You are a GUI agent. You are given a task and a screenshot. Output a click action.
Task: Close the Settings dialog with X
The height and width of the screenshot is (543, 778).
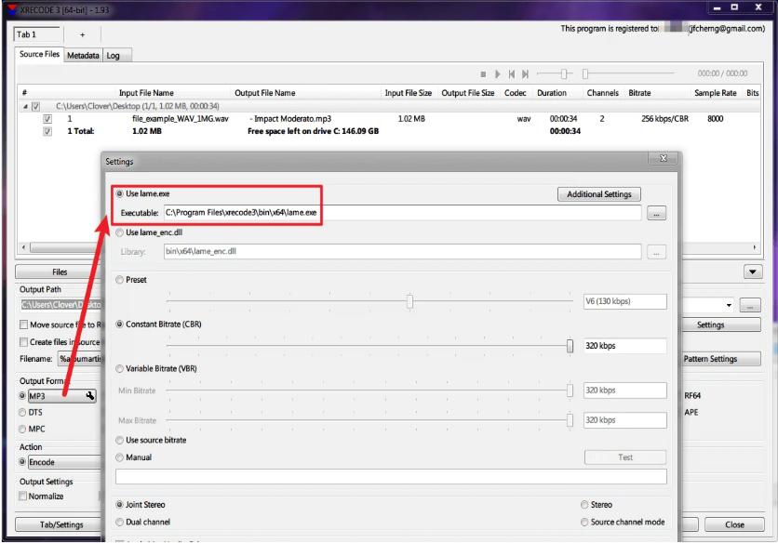coord(664,158)
